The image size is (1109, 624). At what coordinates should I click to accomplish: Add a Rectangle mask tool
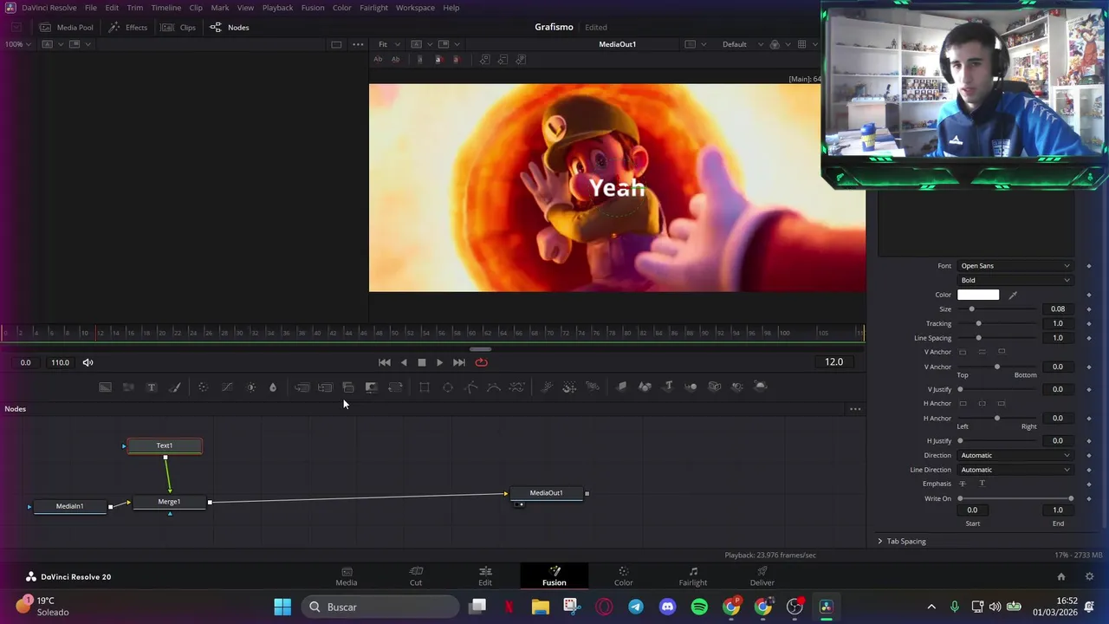[x=425, y=387]
